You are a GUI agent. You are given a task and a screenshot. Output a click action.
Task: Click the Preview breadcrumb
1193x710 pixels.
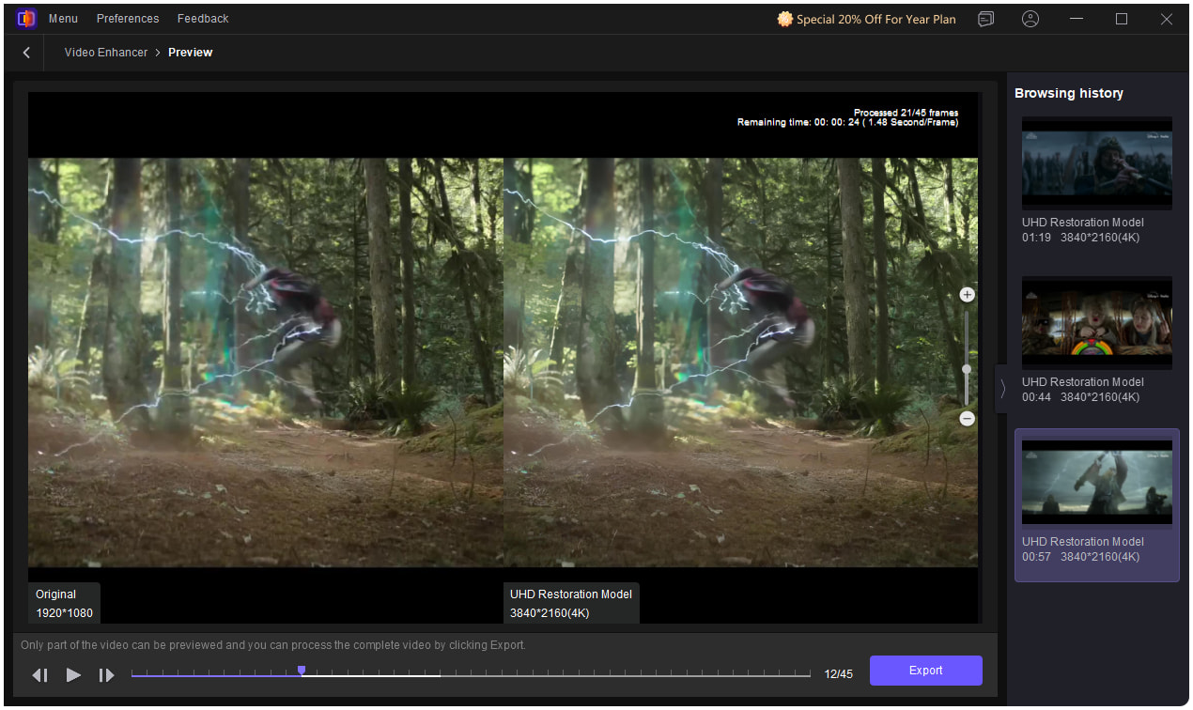191,53
